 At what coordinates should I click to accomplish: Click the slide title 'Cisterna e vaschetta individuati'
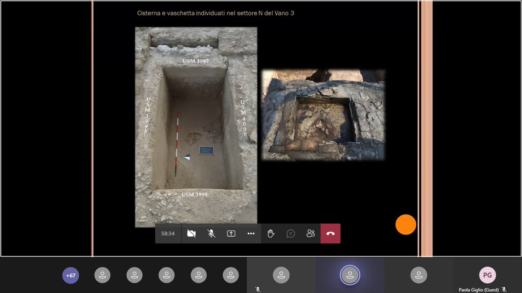click(216, 13)
